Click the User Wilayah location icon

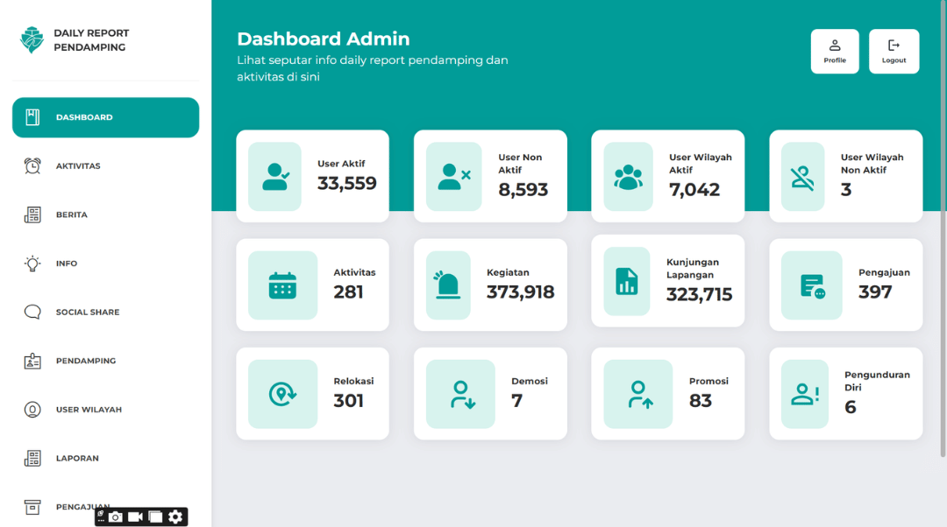[x=32, y=409]
